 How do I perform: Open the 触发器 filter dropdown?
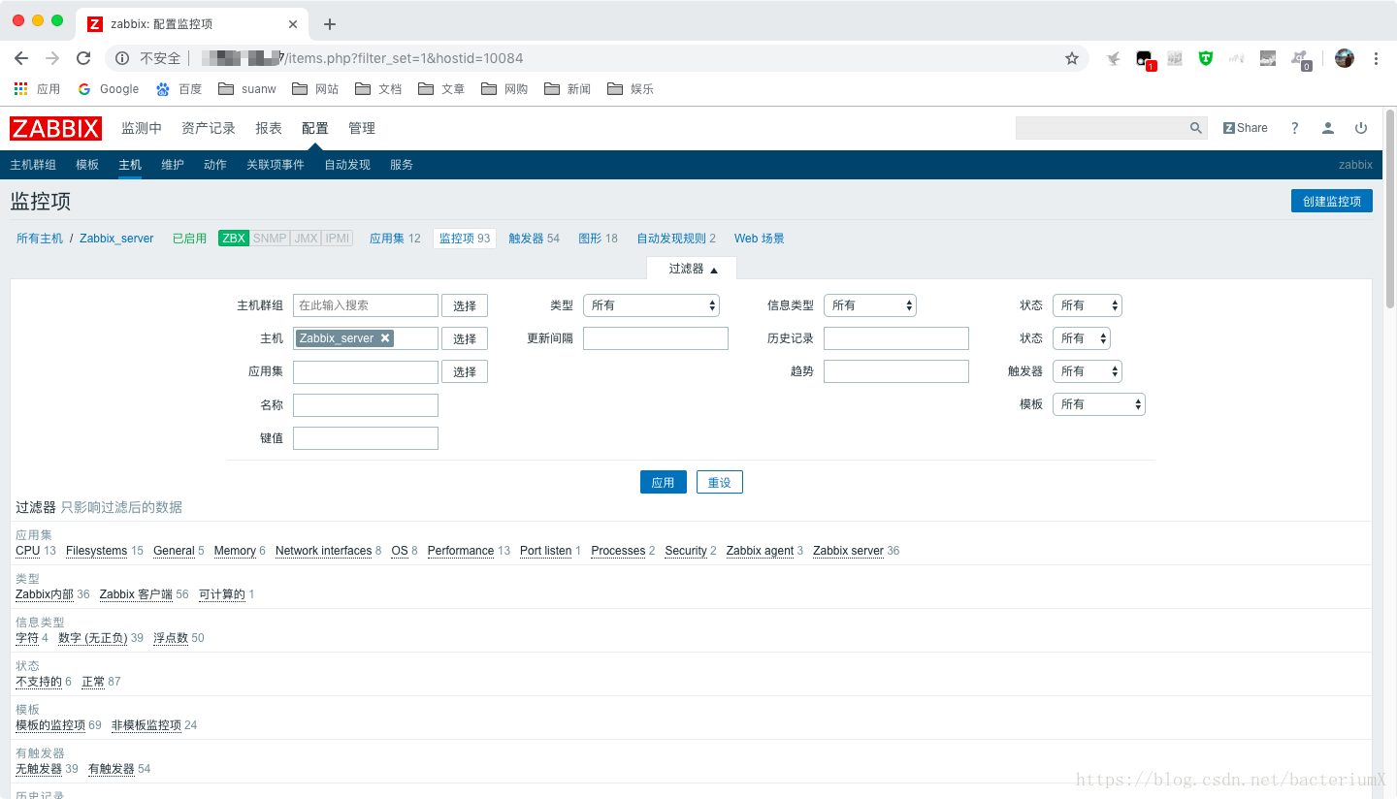pyautogui.click(x=1088, y=371)
